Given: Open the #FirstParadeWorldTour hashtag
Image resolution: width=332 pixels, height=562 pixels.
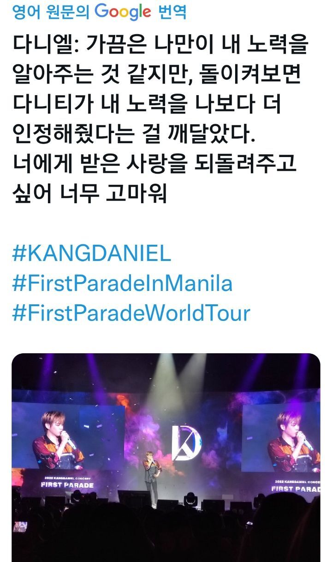Looking at the screenshot, I should tap(131, 313).
